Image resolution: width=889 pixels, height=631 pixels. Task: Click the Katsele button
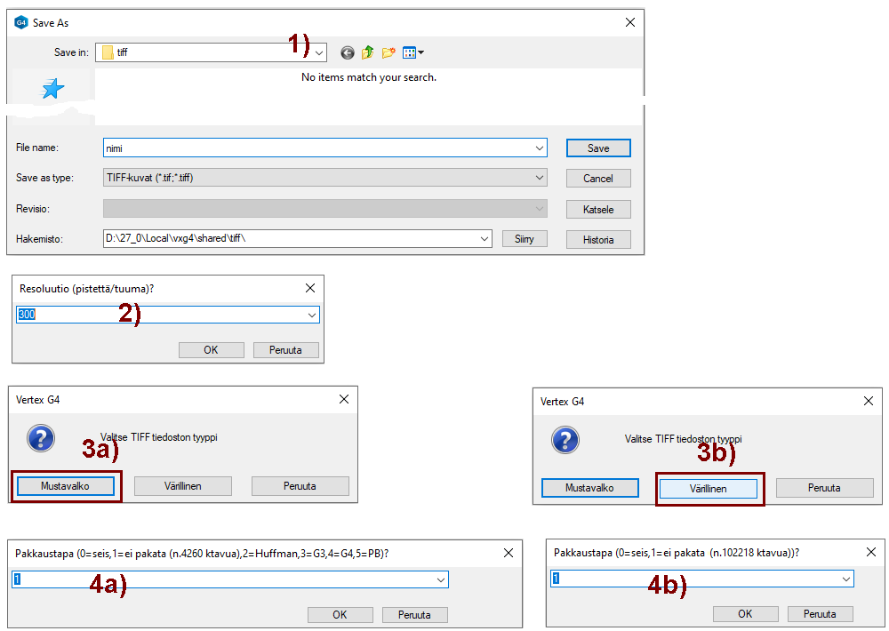click(x=598, y=209)
